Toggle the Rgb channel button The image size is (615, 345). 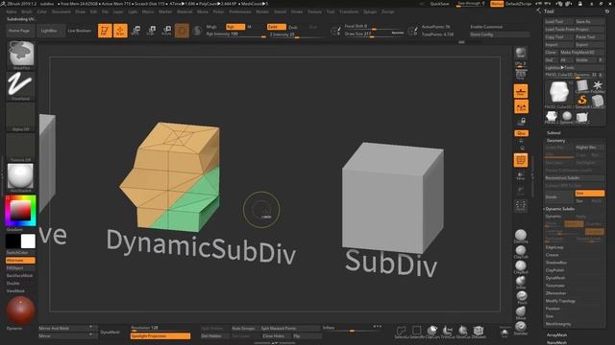coord(235,27)
